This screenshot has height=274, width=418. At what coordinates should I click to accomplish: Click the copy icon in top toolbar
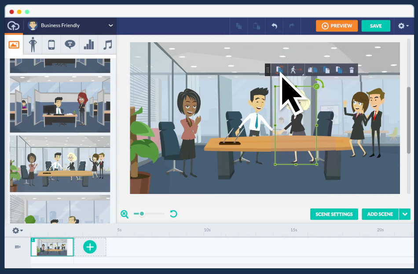point(239,26)
